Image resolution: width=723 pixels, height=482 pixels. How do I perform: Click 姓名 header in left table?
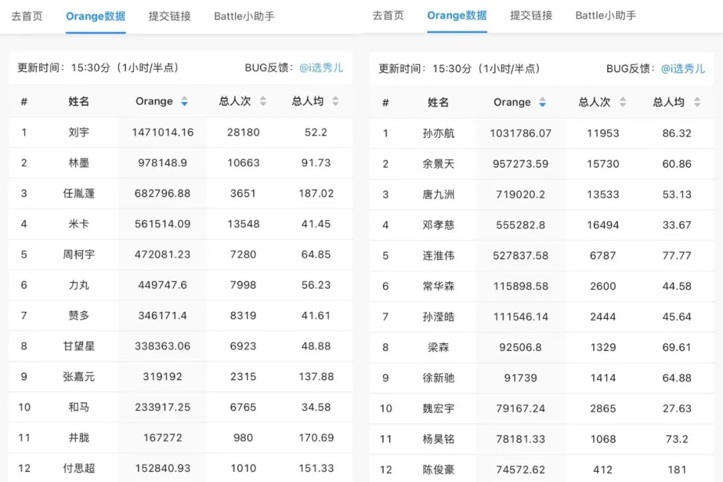click(79, 102)
